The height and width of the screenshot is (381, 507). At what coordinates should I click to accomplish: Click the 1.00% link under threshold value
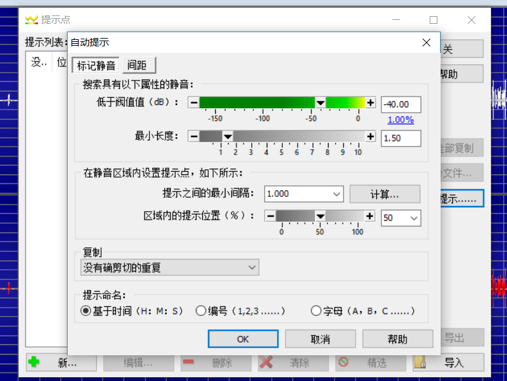pyautogui.click(x=401, y=120)
